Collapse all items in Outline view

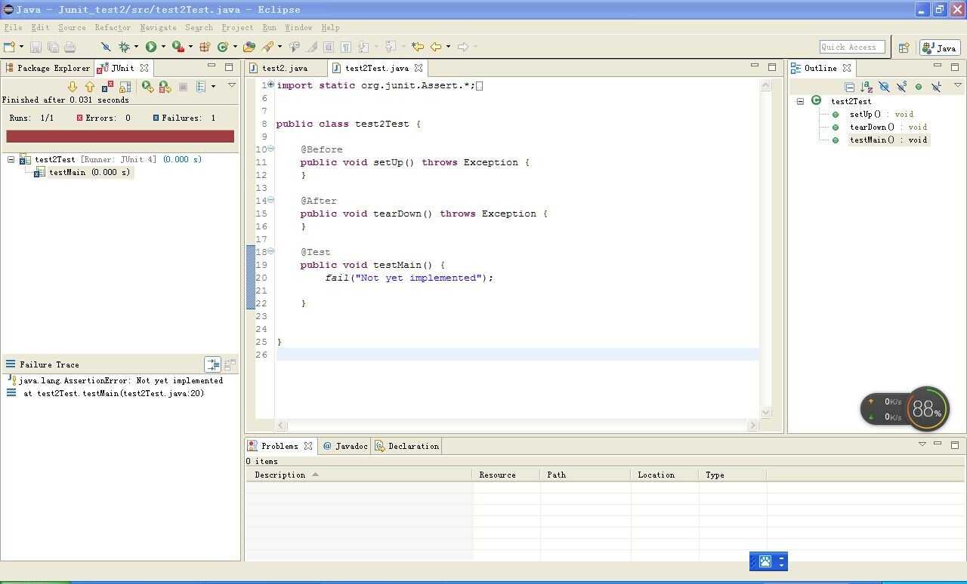pos(849,87)
